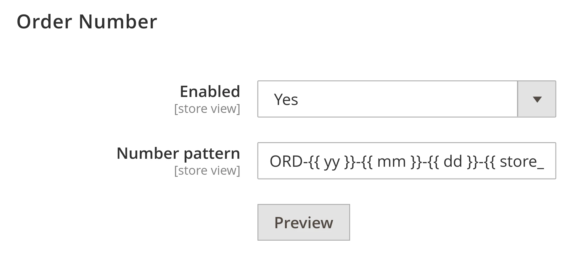Click the Number pattern field label

[x=179, y=153]
